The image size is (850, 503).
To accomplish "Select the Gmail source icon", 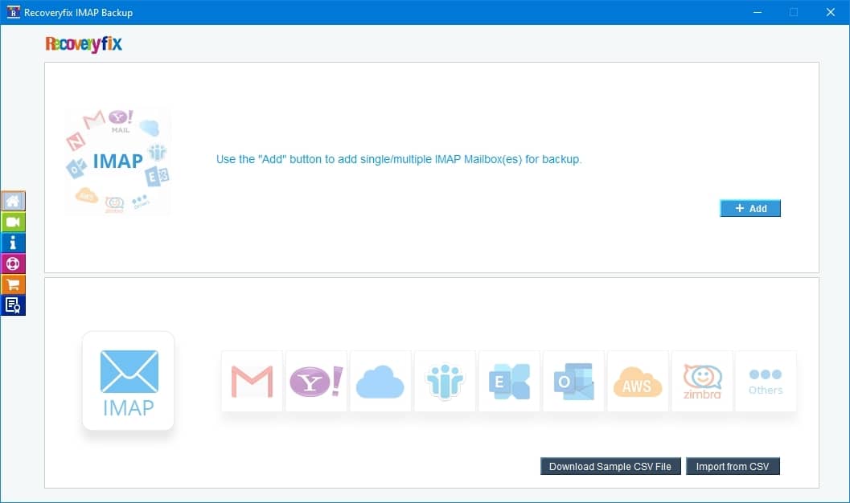I will coord(252,381).
